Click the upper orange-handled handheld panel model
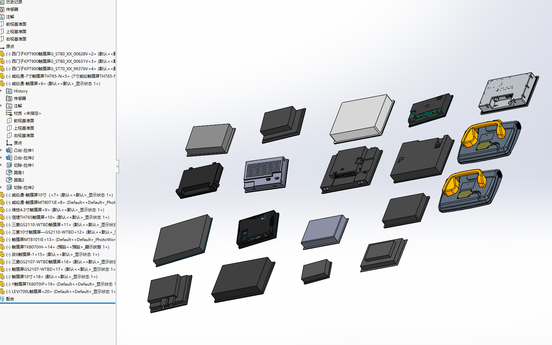 [489, 142]
